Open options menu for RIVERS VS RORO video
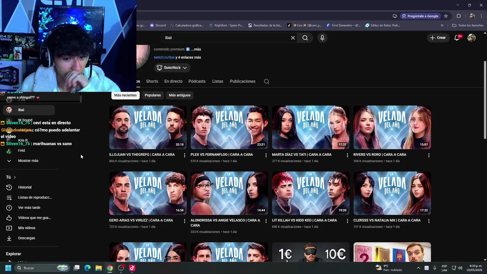 429,155
